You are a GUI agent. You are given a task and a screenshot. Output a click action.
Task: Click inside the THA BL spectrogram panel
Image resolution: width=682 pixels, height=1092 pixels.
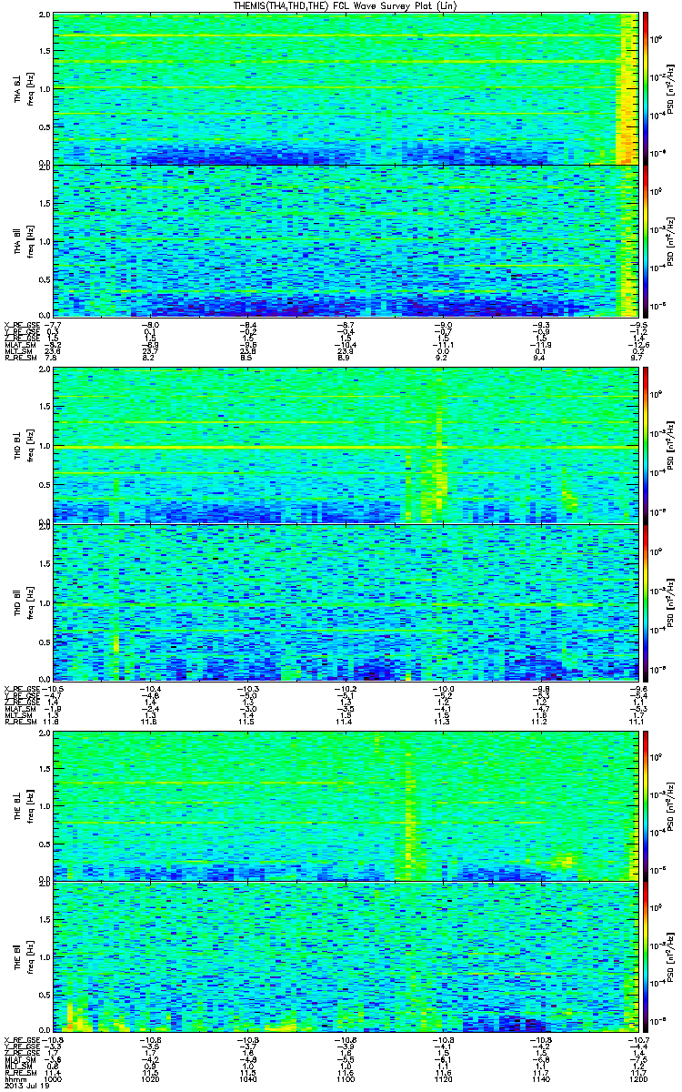coord(345,87)
